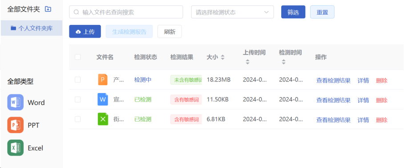Open 详情 for the 18.23MB file
This screenshot has height=168, width=404.
point(364,80)
